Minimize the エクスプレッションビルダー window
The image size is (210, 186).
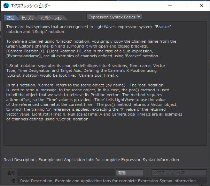[x=170, y=6]
